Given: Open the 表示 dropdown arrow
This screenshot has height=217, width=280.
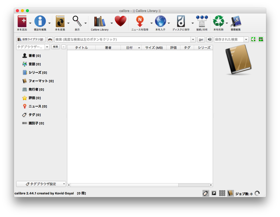Looking at the screenshot, I should coord(86,23).
